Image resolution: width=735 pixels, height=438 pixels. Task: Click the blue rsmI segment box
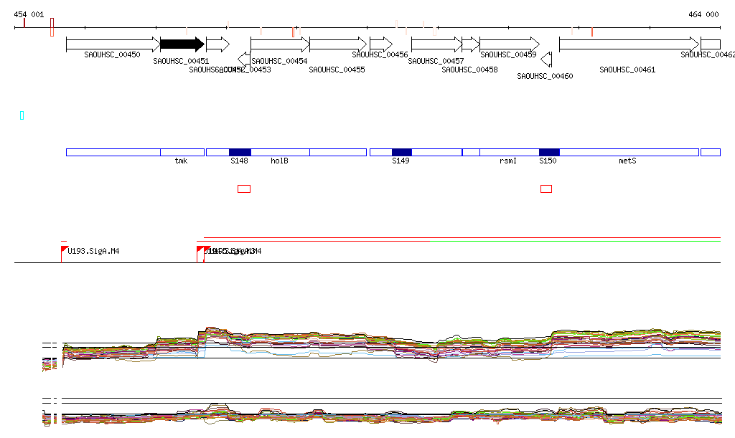tap(510, 152)
